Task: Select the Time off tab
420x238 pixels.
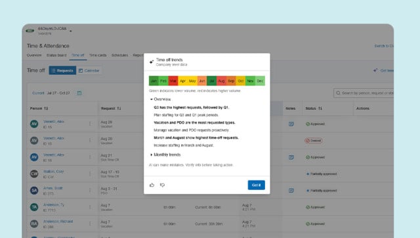Action: pos(77,55)
